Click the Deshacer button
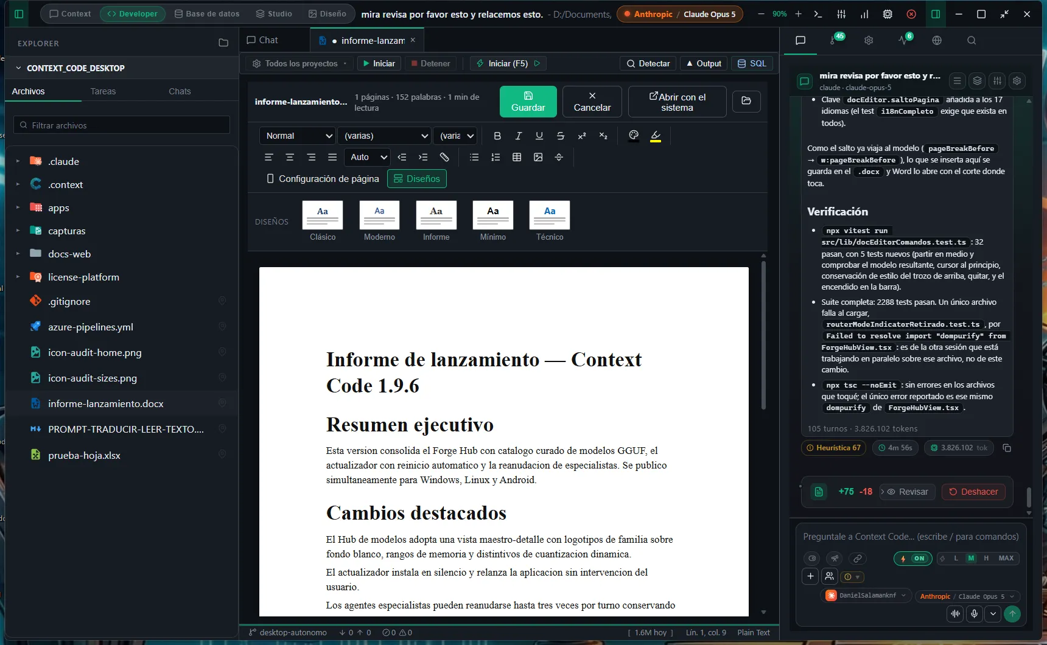 click(x=973, y=492)
